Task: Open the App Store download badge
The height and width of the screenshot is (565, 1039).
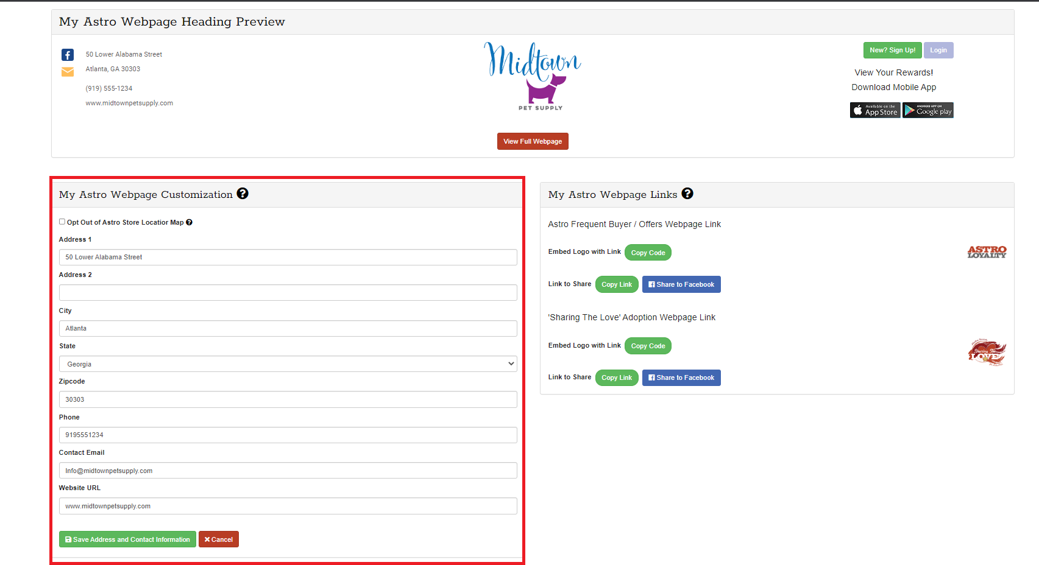Action: [x=874, y=110]
